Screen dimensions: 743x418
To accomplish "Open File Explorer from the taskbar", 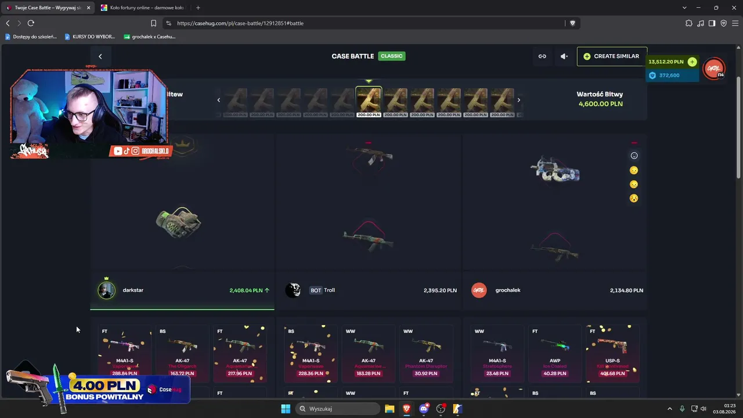I will tap(389, 409).
